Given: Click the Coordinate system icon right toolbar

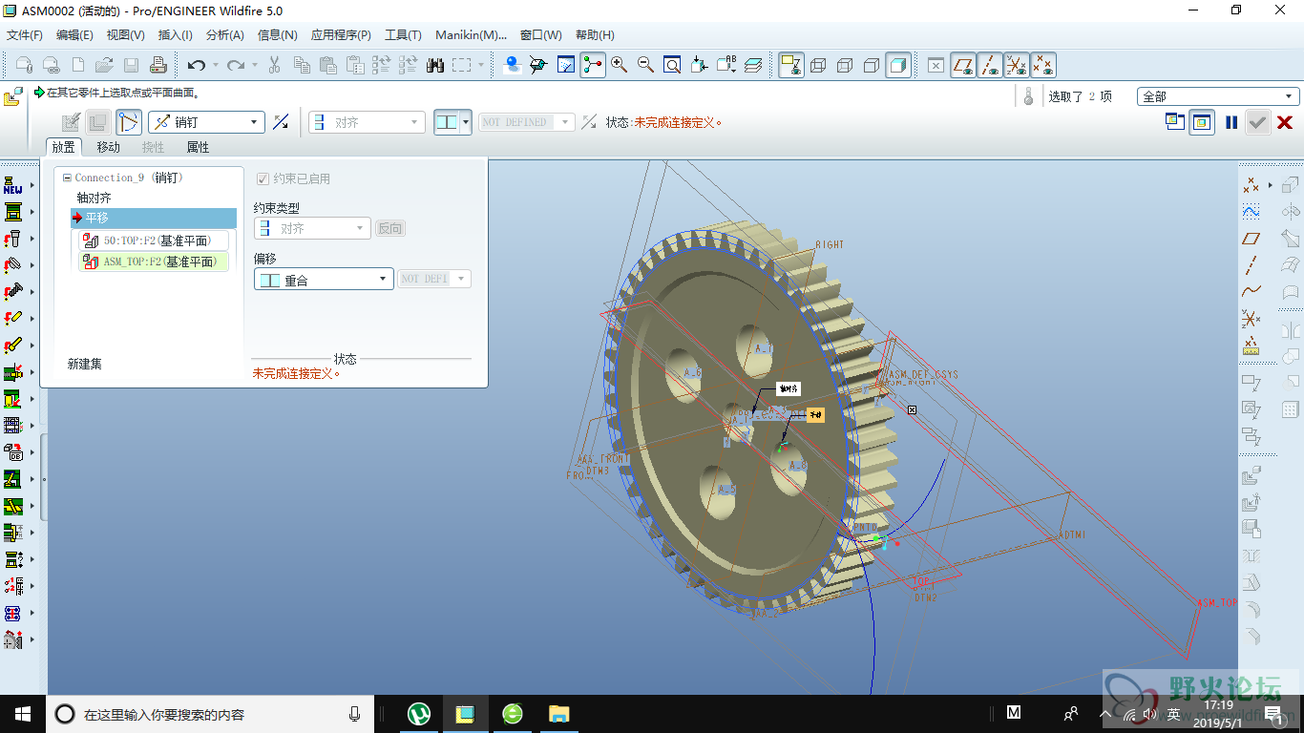Looking at the screenshot, I should point(1251,318).
